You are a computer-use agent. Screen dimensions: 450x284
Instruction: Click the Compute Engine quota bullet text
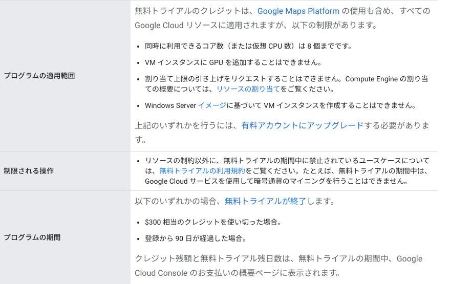[x=286, y=84]
